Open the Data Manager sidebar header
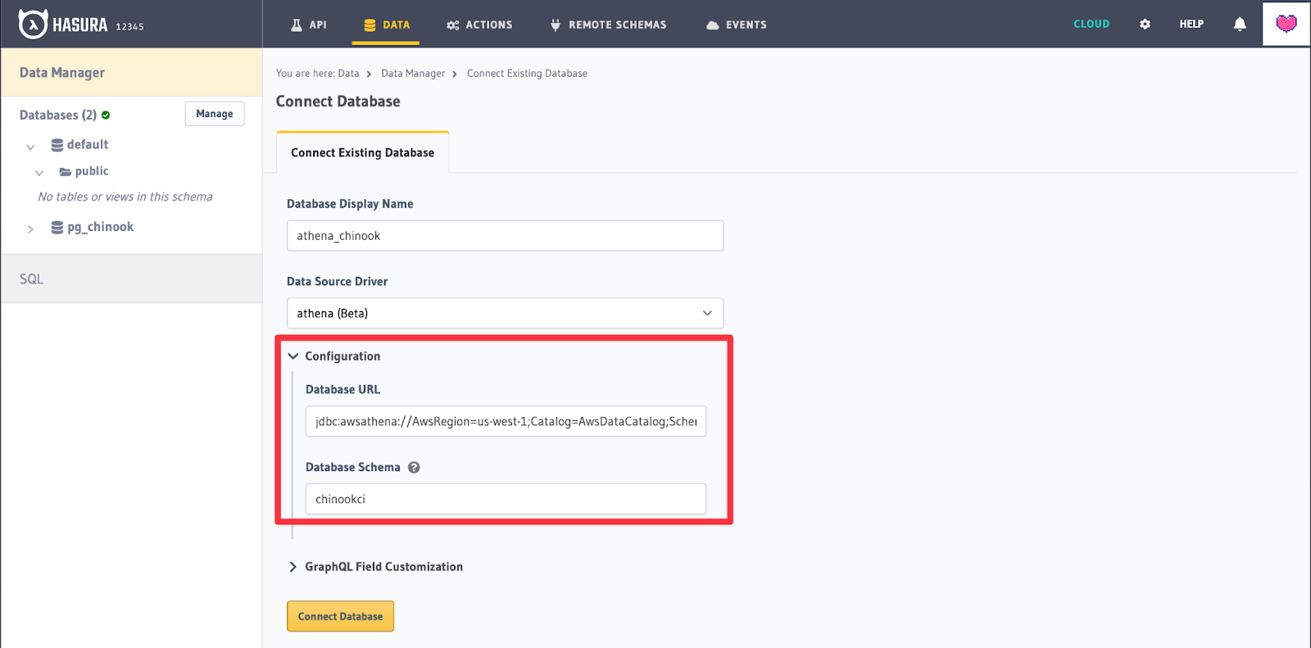Screen dimensions: 1311x648 [131, 73]
